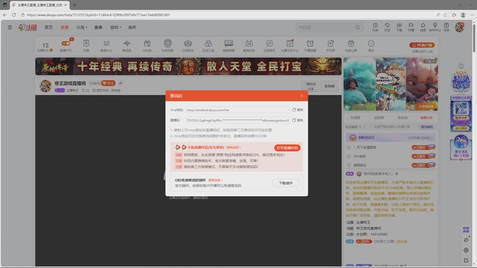477x268 pixels.
Task: Click the rtmp地址 input field
Action: click(x=237, y=110)
